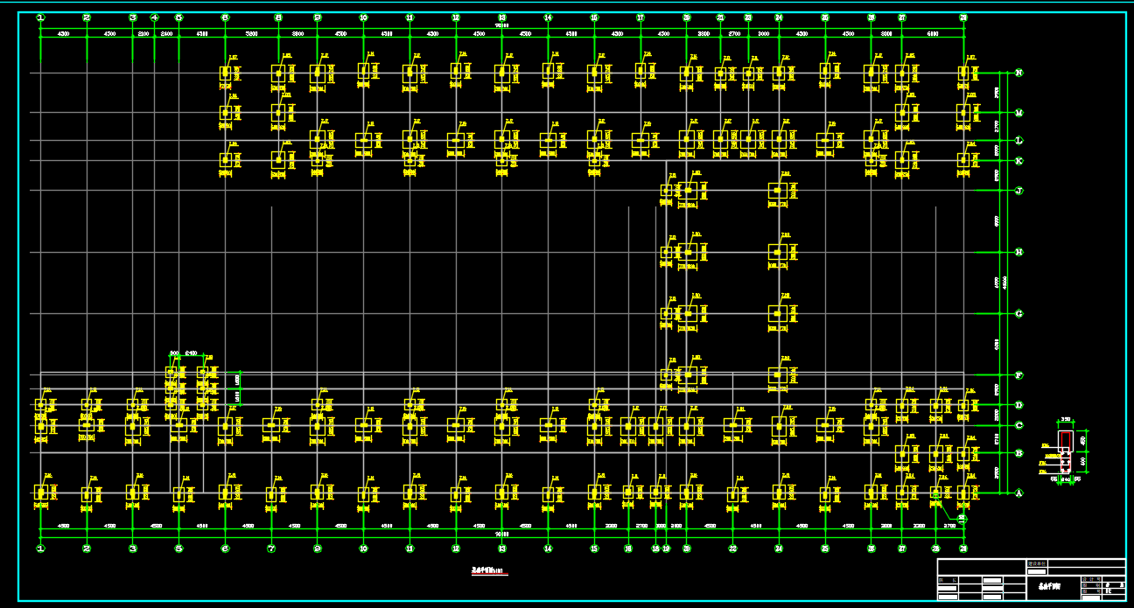Select the G grid axis bubble
This screenshot has height=608, width=1134.
point(1018,313)
